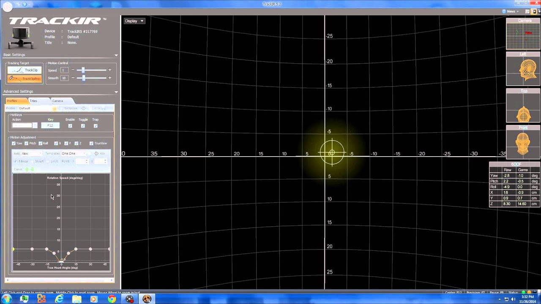This screenshot has width=541, height=304.
Task: Click the Smooth value box
Action: pyautogui.click(x=64, y=78)
